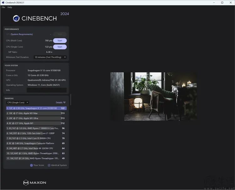Open the Minimum Test Duration dropdown

point(50,57)
